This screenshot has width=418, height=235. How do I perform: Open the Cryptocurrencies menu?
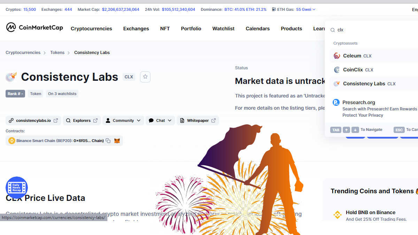point(91,29)
